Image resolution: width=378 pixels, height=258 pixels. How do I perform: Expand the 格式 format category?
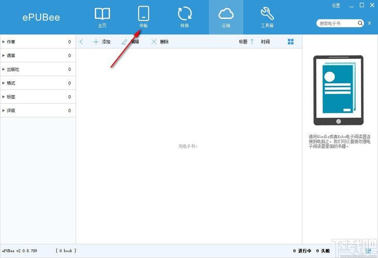4,83
